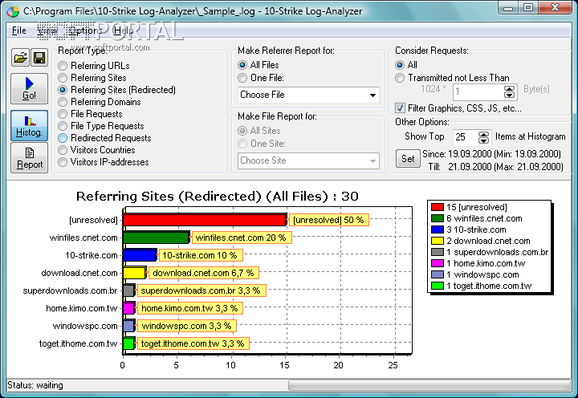Click the yellow download.cnet.com bar

[x=135, y=273]
